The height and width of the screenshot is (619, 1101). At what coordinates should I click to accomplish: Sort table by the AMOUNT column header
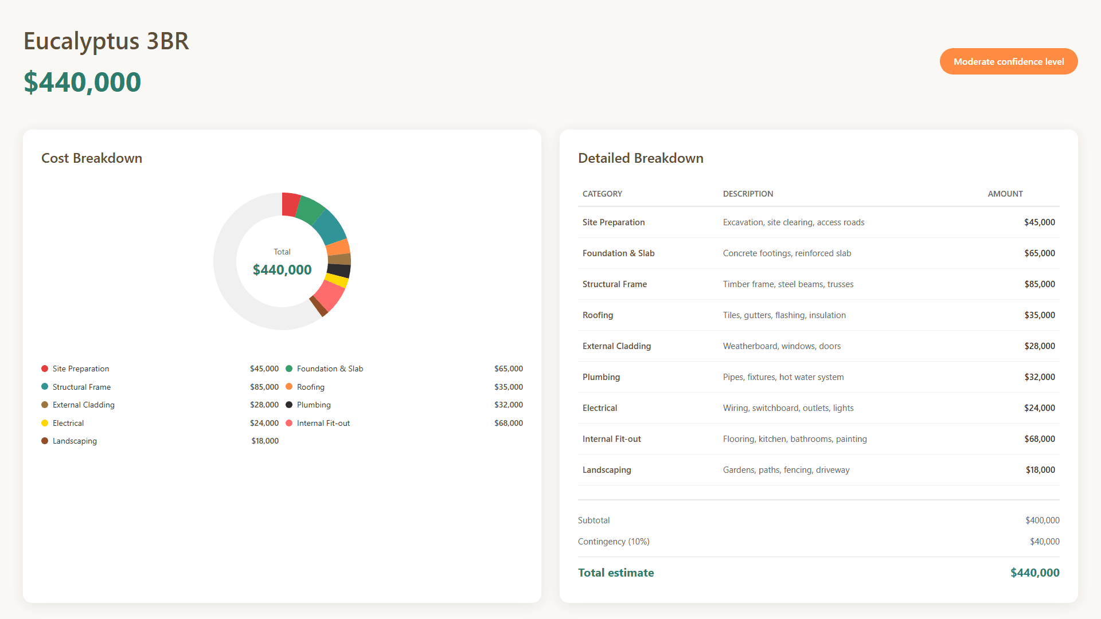1005,194
